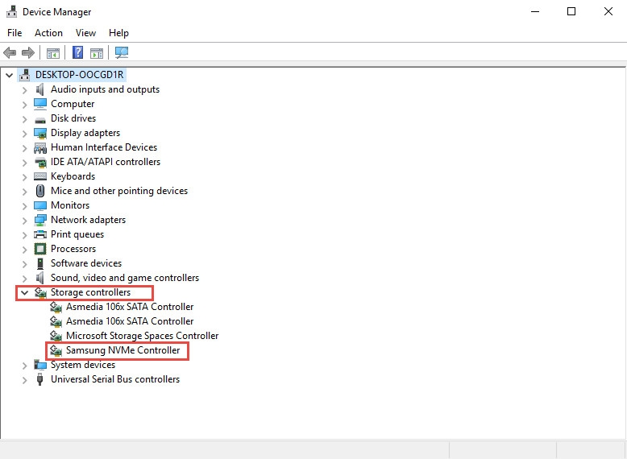Expand IDE ATA/ATAPI controllers
The image size is (627, 459).
[25, 163]
